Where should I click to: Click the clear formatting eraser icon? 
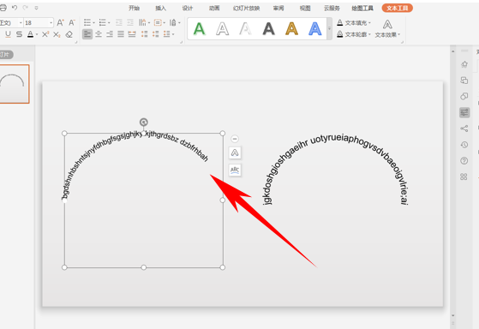(x=69, y=34)
